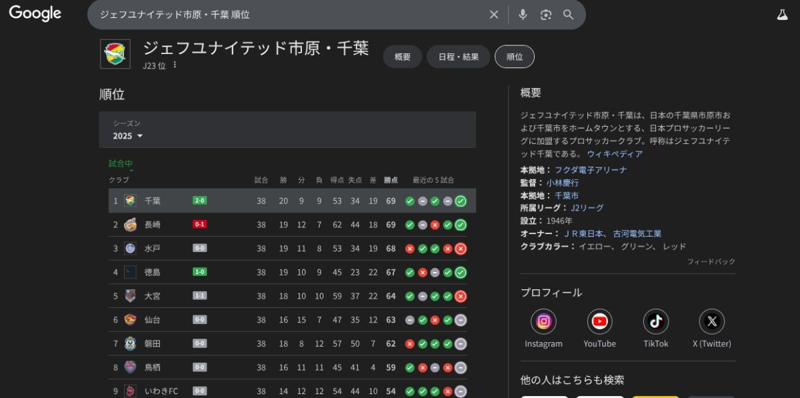Open the club's Instagram profile

(x=543, y=322)
